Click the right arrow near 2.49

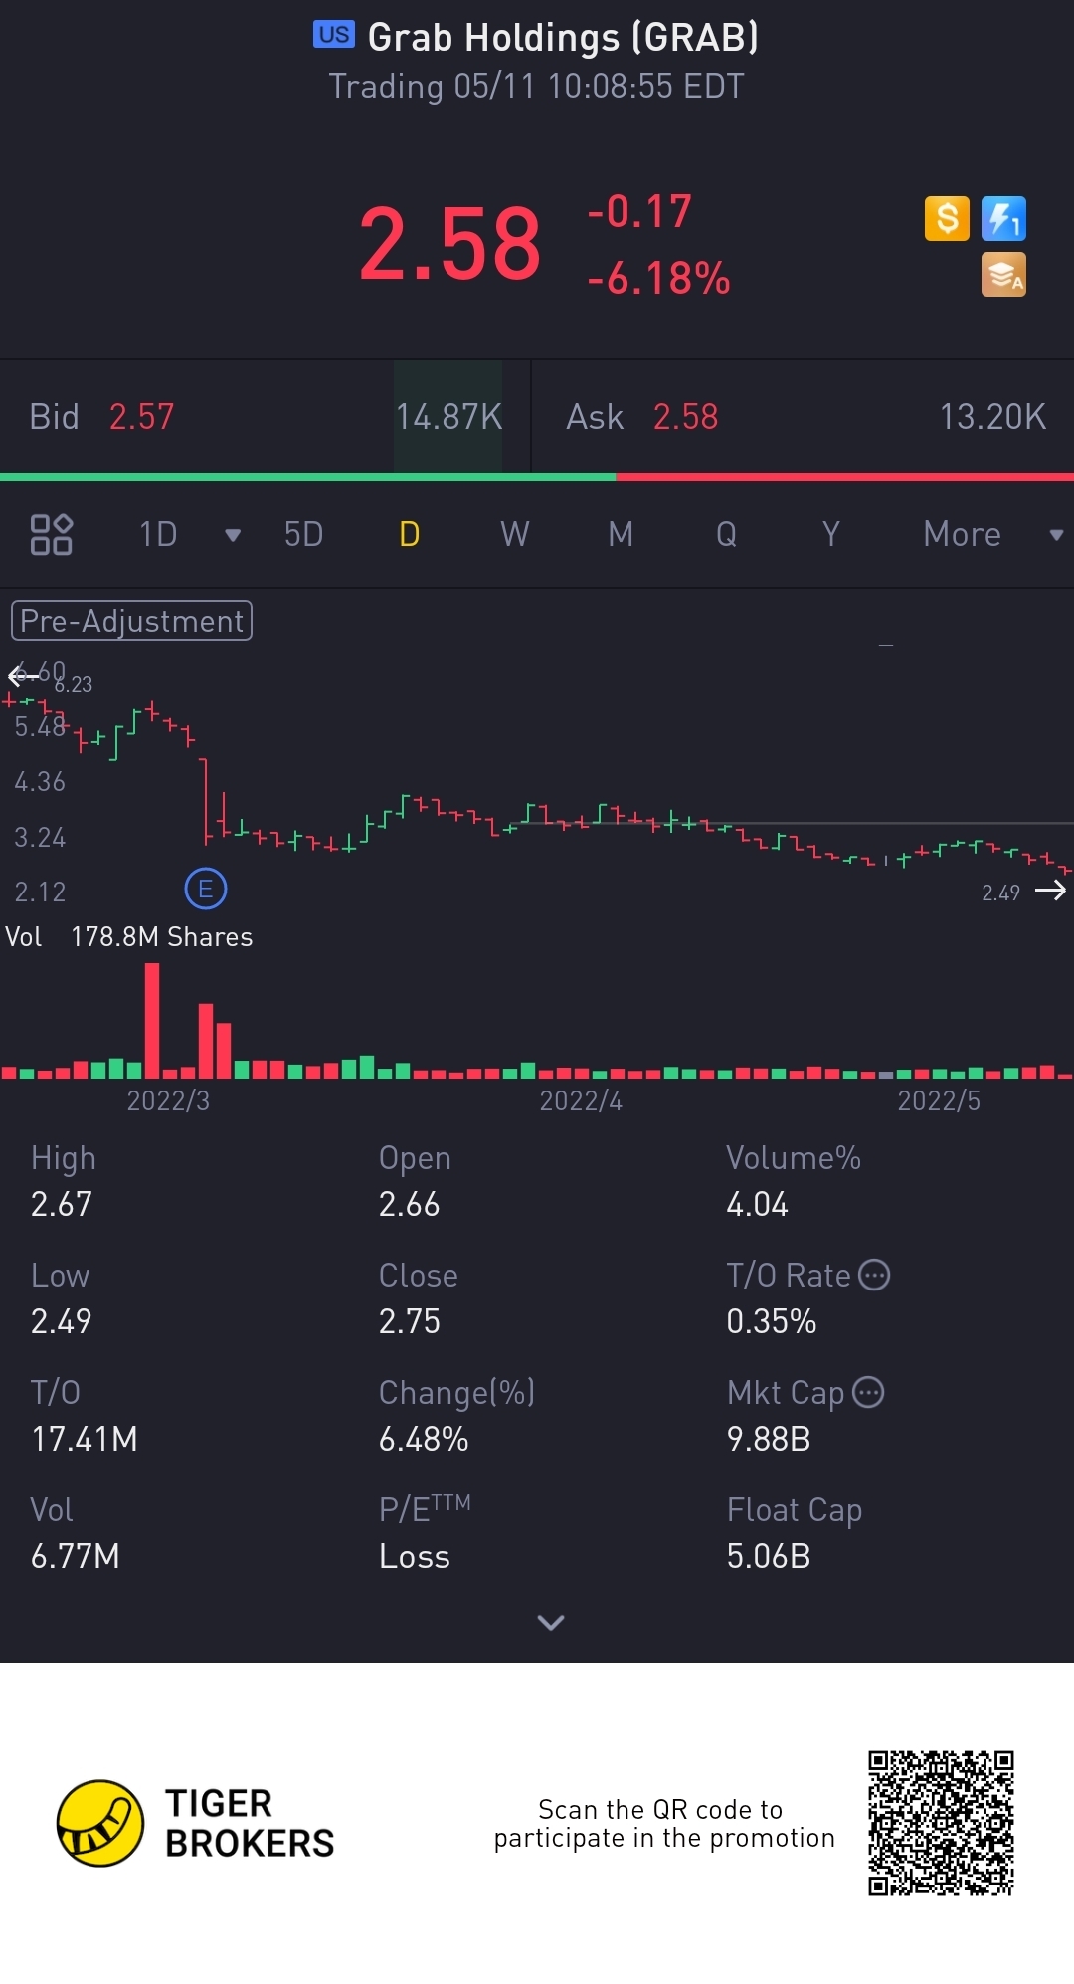click(x=1050, y=891)
